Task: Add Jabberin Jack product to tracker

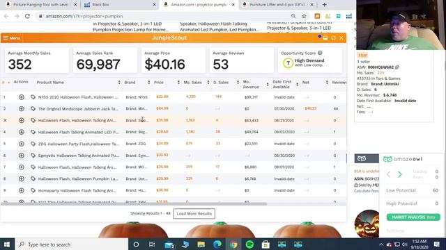Action: [x=22, y=109]
